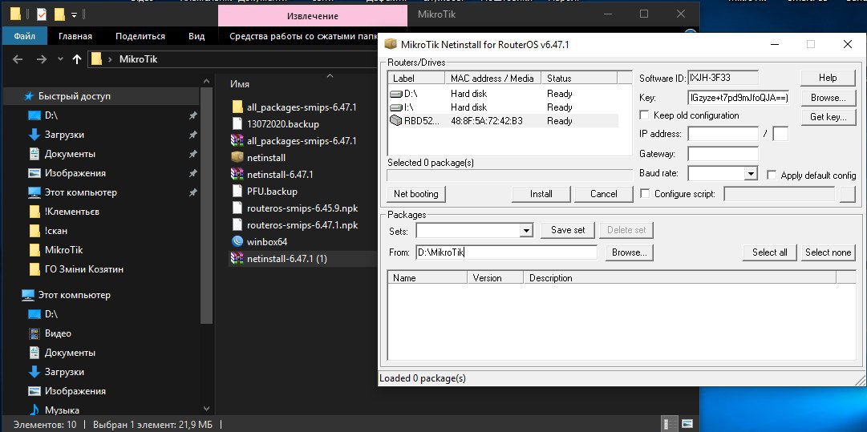This screenshot has width=867, height=432.
Task: Click the Изображения icon under Quick access
Action: tap(34, 173)
